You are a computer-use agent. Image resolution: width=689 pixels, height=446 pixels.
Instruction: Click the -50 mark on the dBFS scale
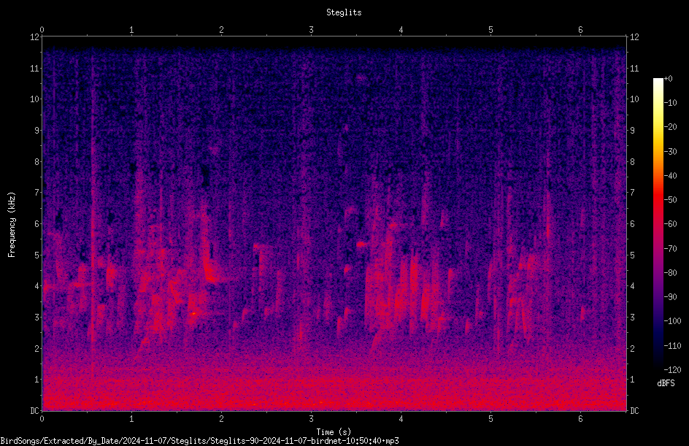coord(670,199)
